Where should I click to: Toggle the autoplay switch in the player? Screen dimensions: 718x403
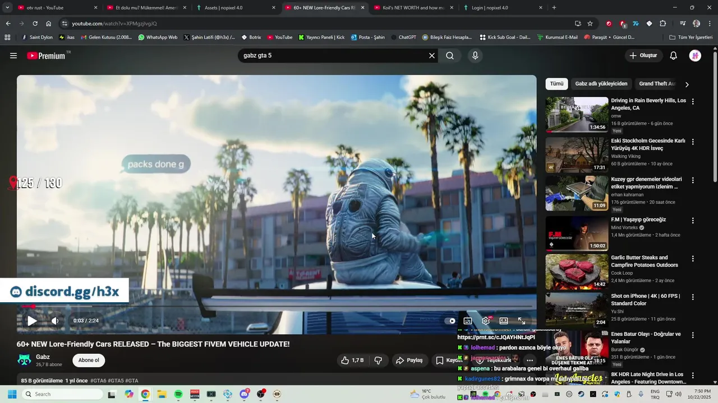[x=450, y=321]
